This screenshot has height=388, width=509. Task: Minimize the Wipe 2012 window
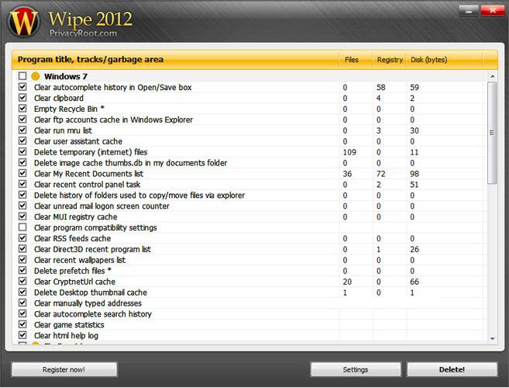(x=468, y=11)
